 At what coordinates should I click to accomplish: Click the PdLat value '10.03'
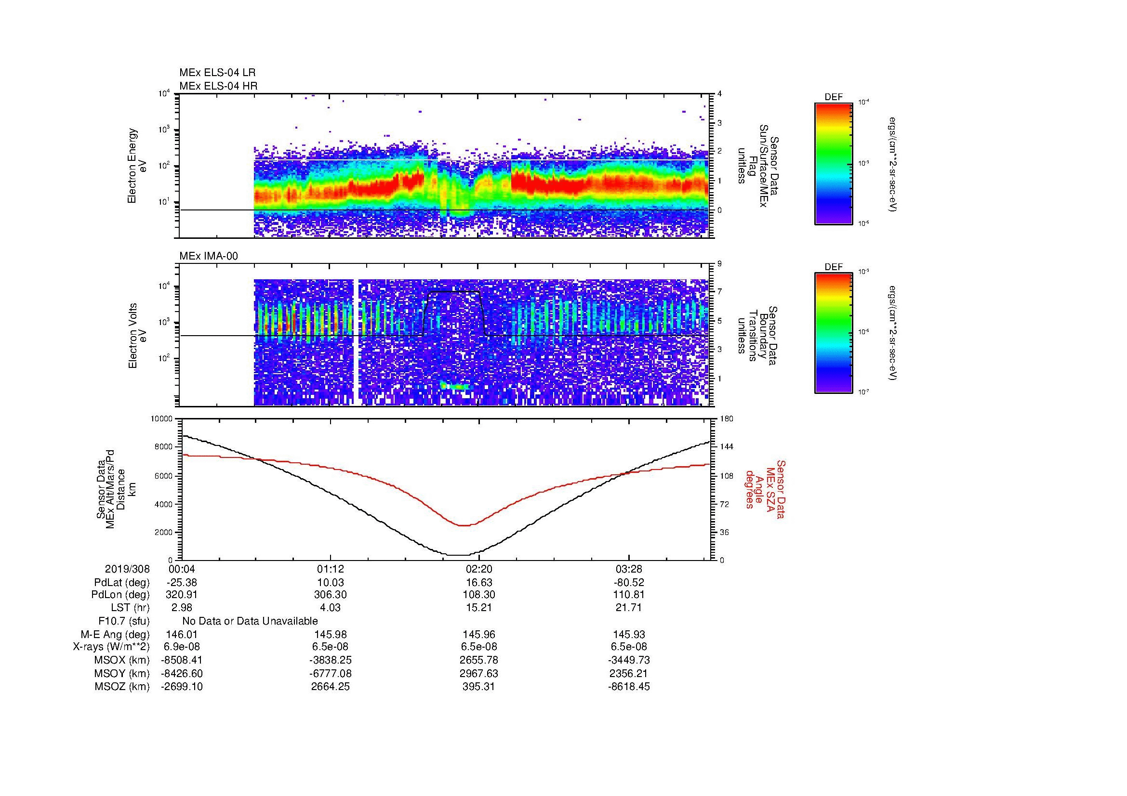(x=331, y=583)
